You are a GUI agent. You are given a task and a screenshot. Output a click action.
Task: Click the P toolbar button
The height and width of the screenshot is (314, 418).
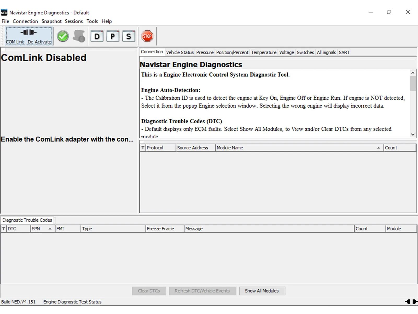pos(113,36)
